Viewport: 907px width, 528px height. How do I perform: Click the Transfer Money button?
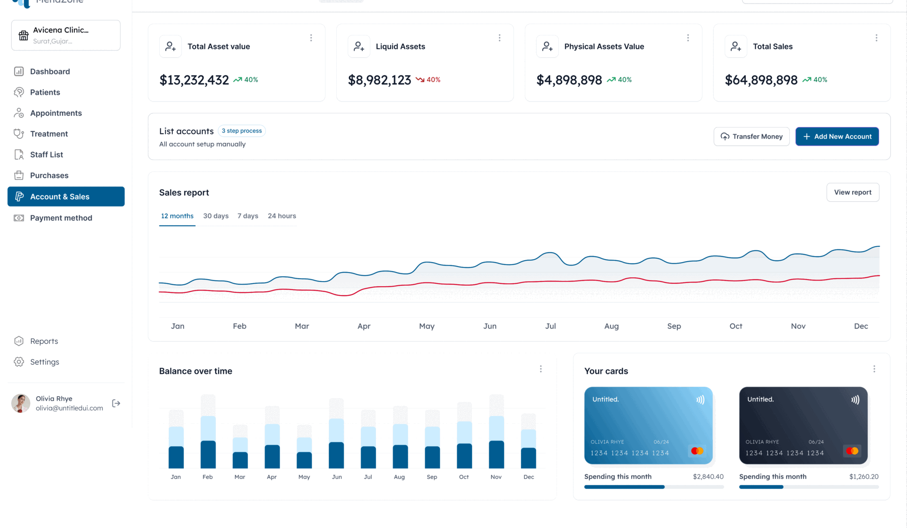point(752,136)
